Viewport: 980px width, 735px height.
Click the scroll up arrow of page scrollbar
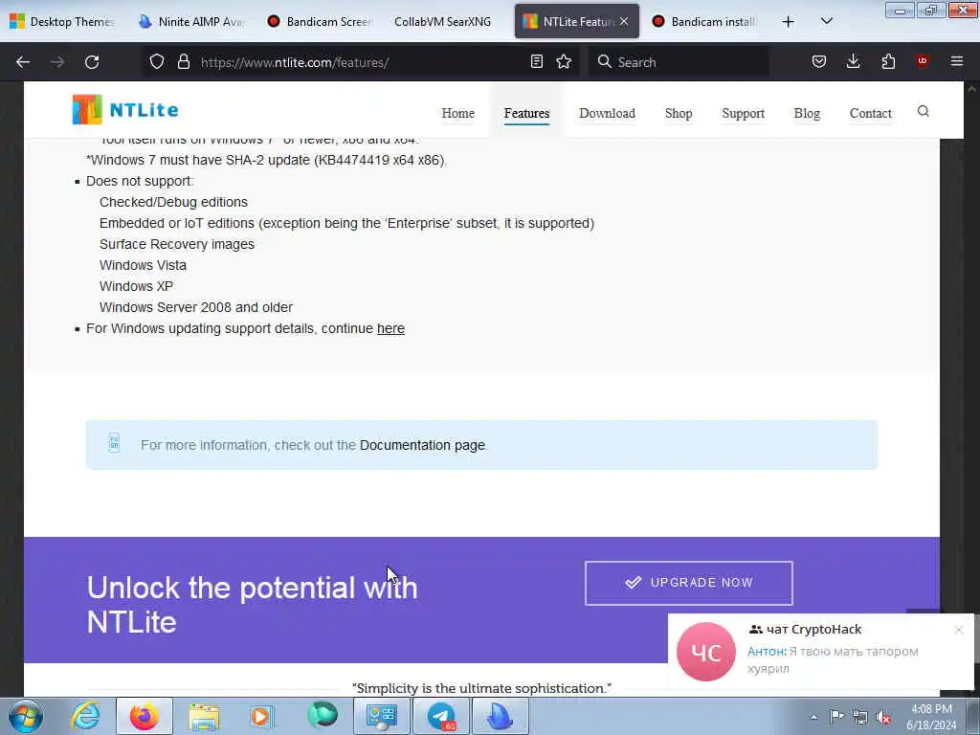(971, 89)
